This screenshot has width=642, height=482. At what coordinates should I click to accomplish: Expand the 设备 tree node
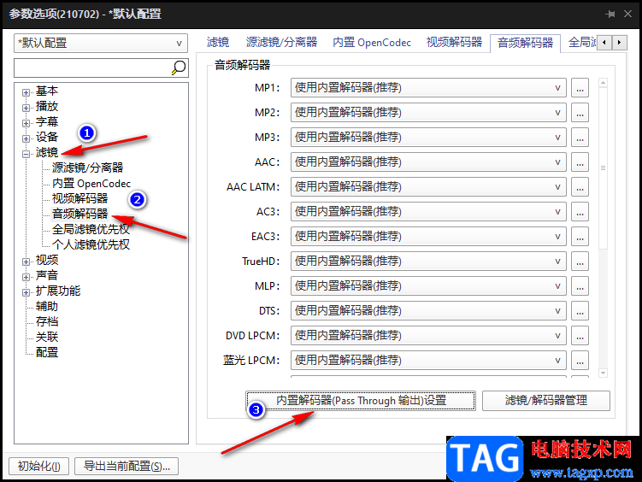tap(26, 138)
